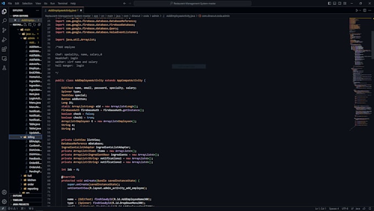Click the UTF-8 encoding status entry
The image size is (374, 211).
tap(345, 209)
